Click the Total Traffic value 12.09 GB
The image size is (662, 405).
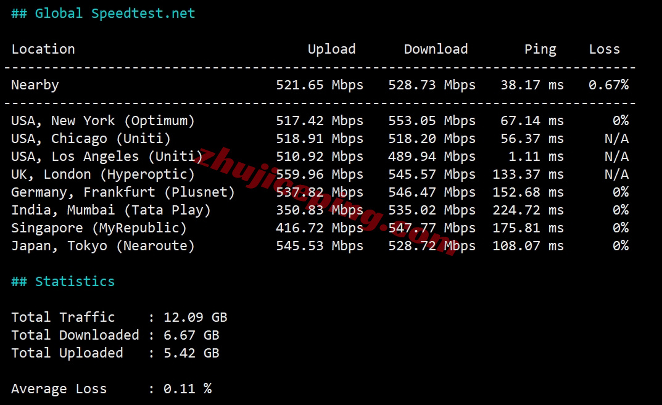pos(195,317)
